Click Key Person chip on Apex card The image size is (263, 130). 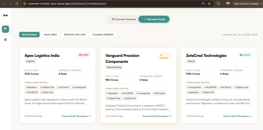pyautogui.click(x=63, y=87)
